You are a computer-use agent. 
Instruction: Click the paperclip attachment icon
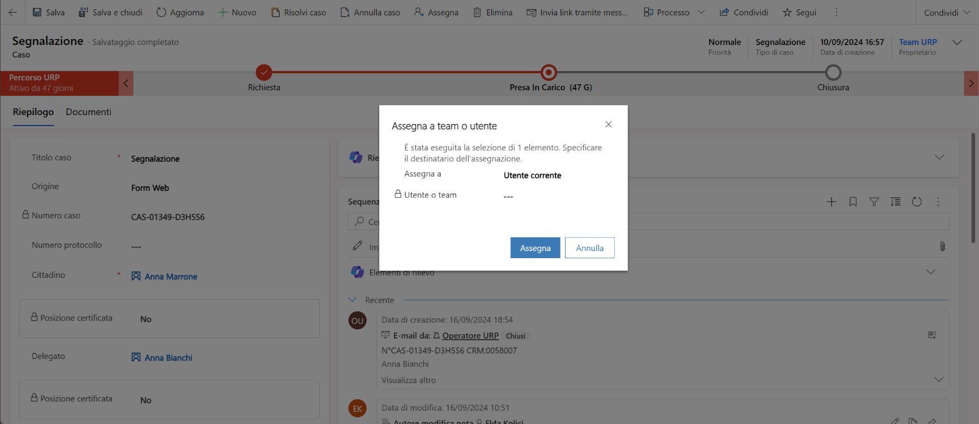(x=942, y=246)
